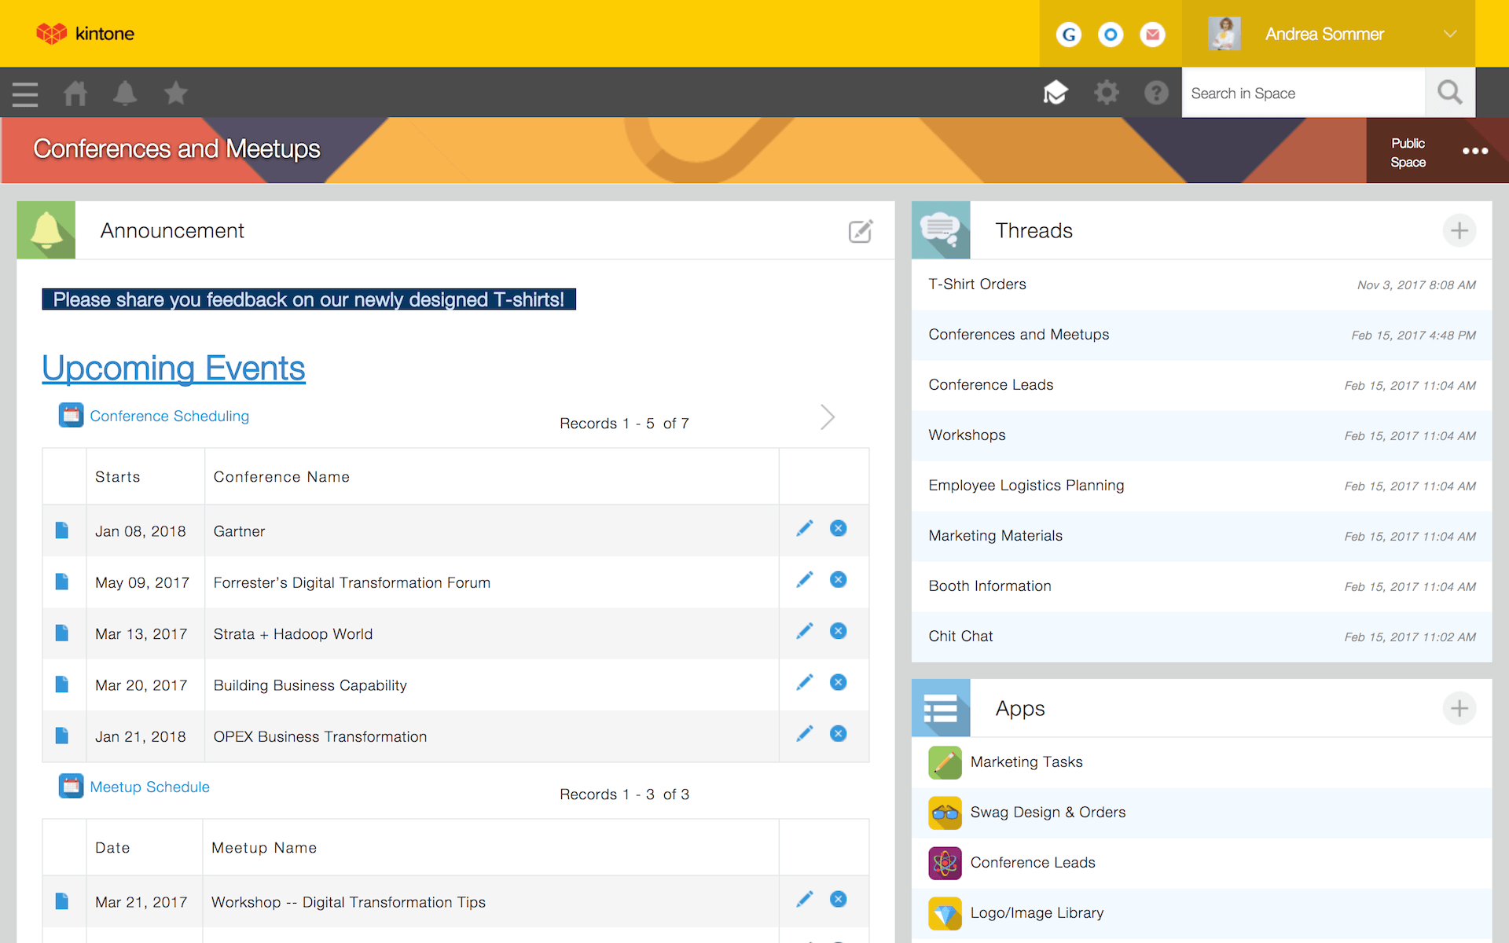Open the mail icon in header

pyautogui.click(x=1152, y=35)
